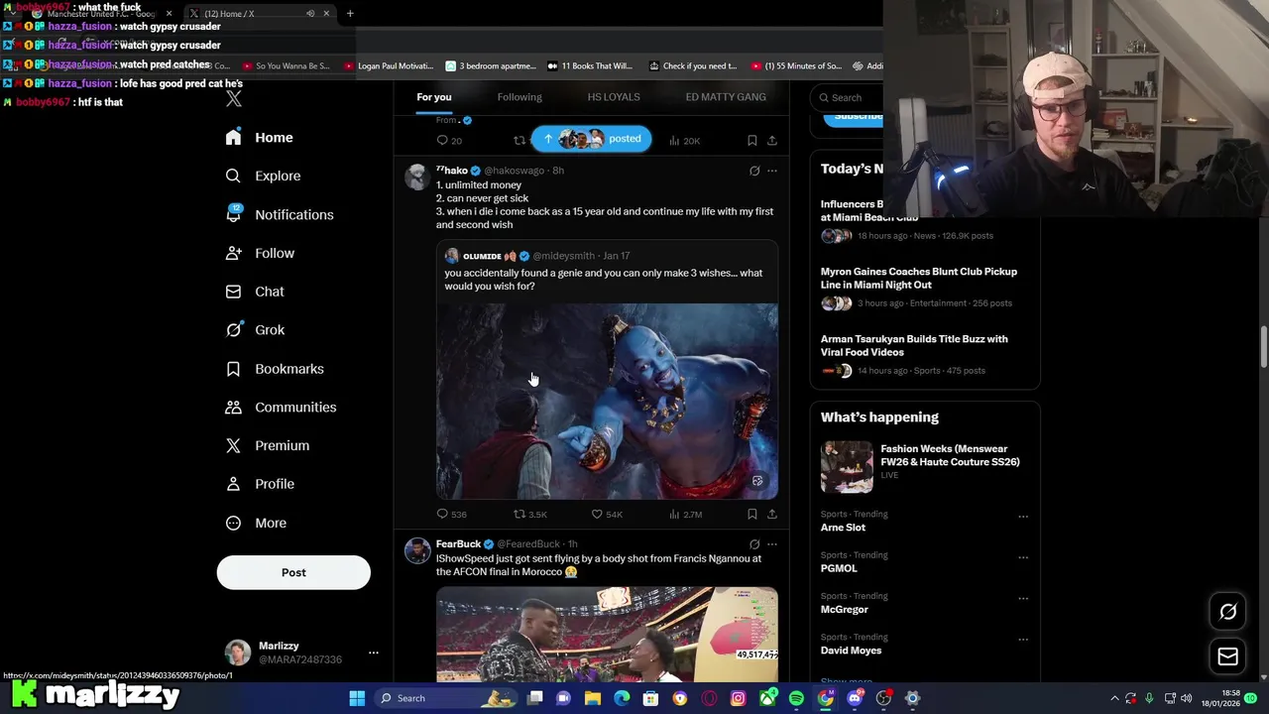Share hako's genie wishes post
1269x714 pixels.
click(772, 514)
